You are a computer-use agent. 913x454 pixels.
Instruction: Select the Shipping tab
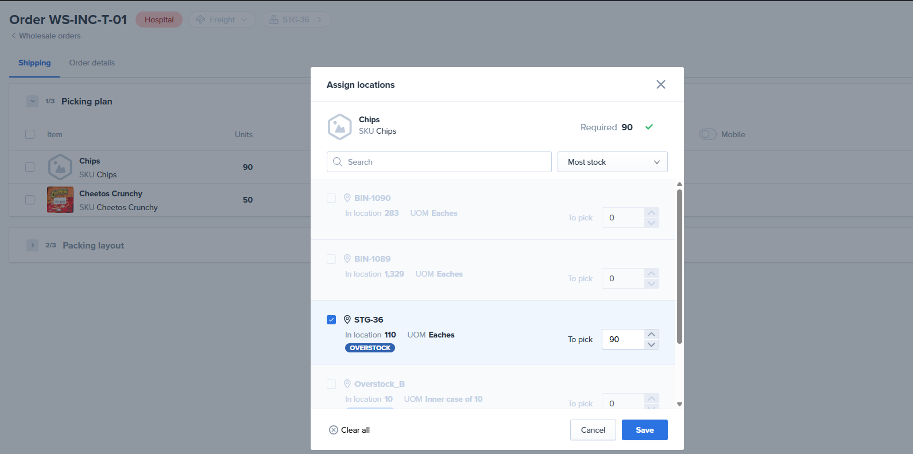pyautogui.click(x=34, y=63)
